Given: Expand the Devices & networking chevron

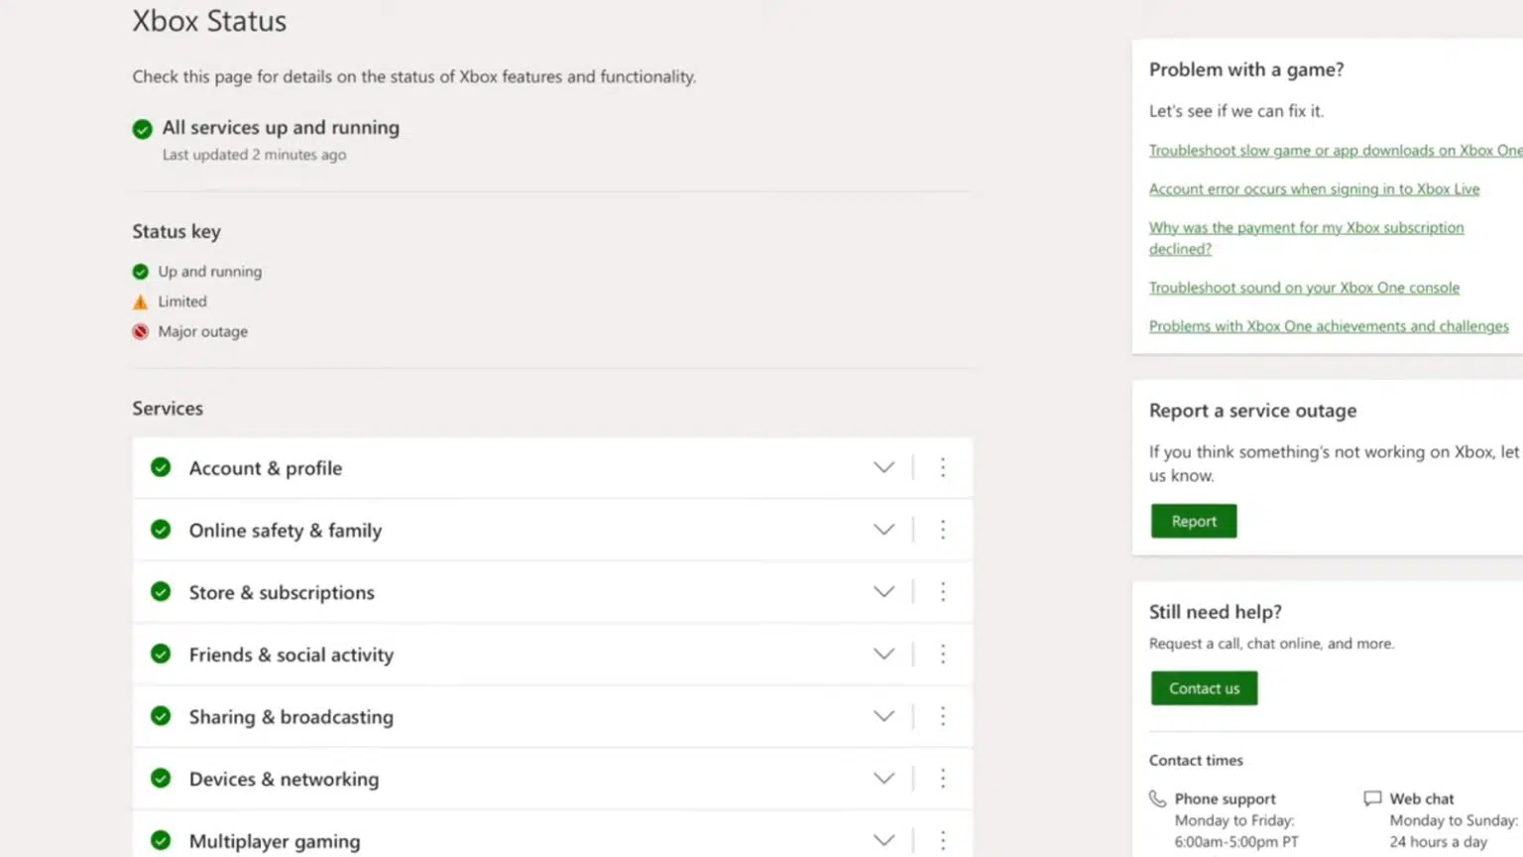Looking at the screenshot, I should [883, 779].
